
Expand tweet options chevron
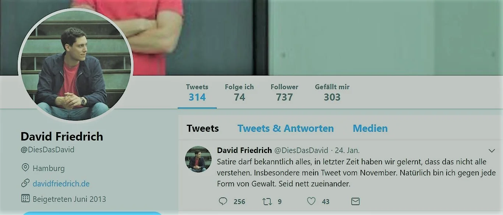(492, 150)
